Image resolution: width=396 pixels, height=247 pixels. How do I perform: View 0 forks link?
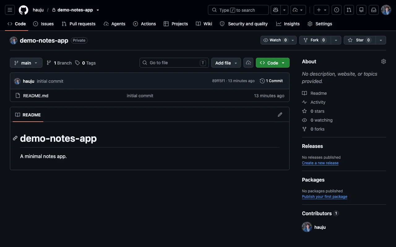point(313,129)
